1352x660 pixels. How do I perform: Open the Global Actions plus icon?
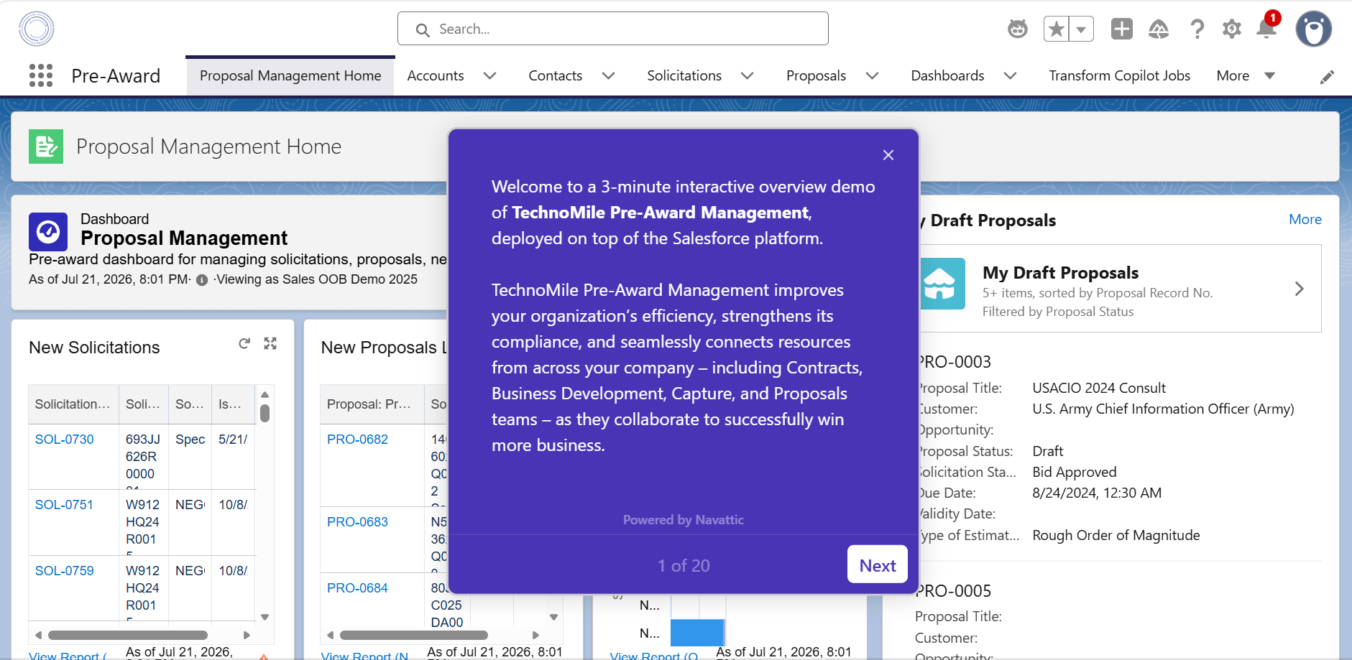[x=1122, y=29]
